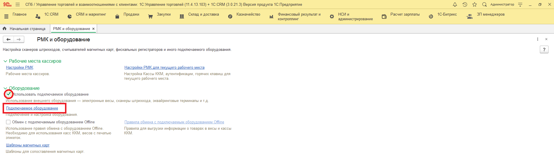The image size is (554, 158).
Task: Click the forward navigation arrow
Action: [x=19, y=40]
